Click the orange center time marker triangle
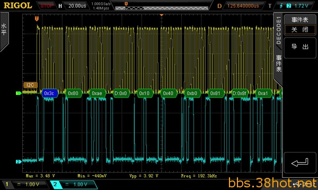This screenshot has width=318, height=190. click(162, 15)
